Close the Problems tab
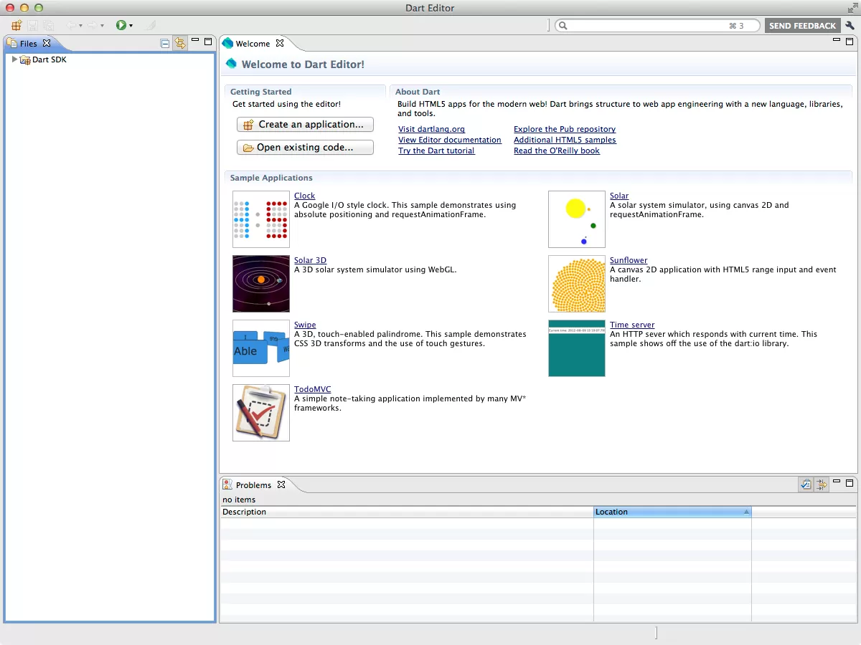Screen dimensions: 861x645 point(281,484)
